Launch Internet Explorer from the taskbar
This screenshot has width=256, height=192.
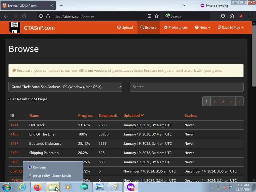pos(22,187)
